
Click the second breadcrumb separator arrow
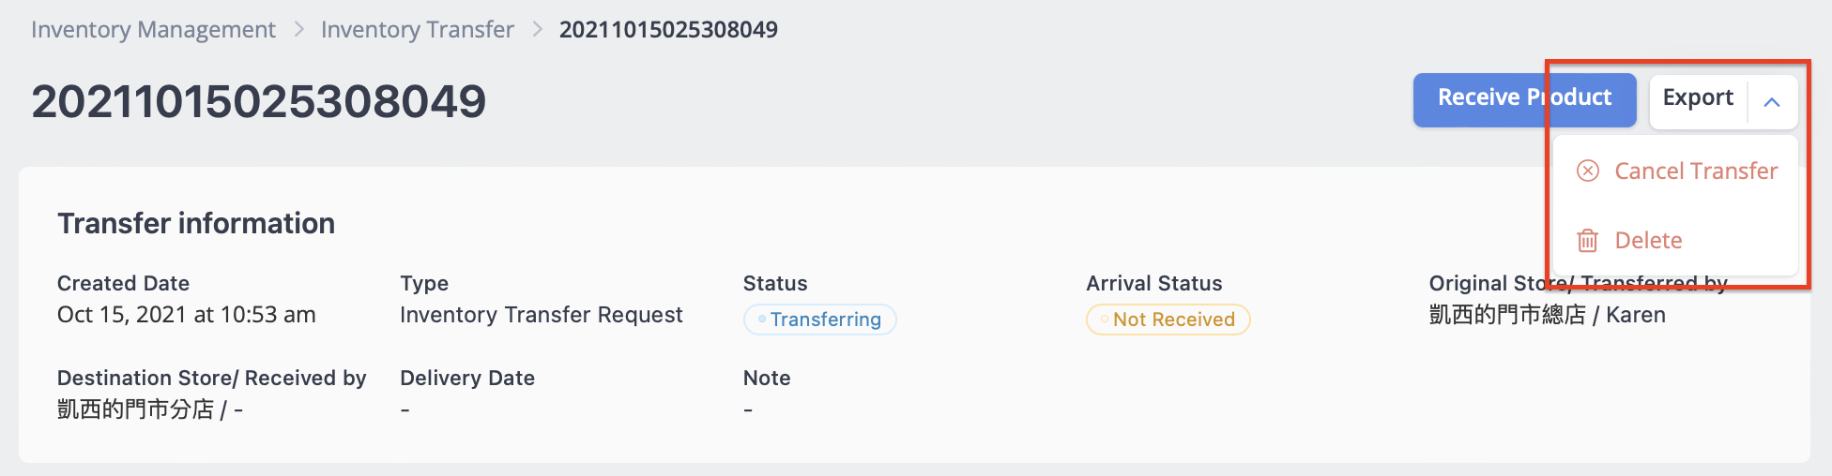[537, 30]
